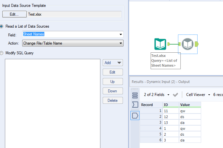Click ID cell with value 12

pos(171,117)
